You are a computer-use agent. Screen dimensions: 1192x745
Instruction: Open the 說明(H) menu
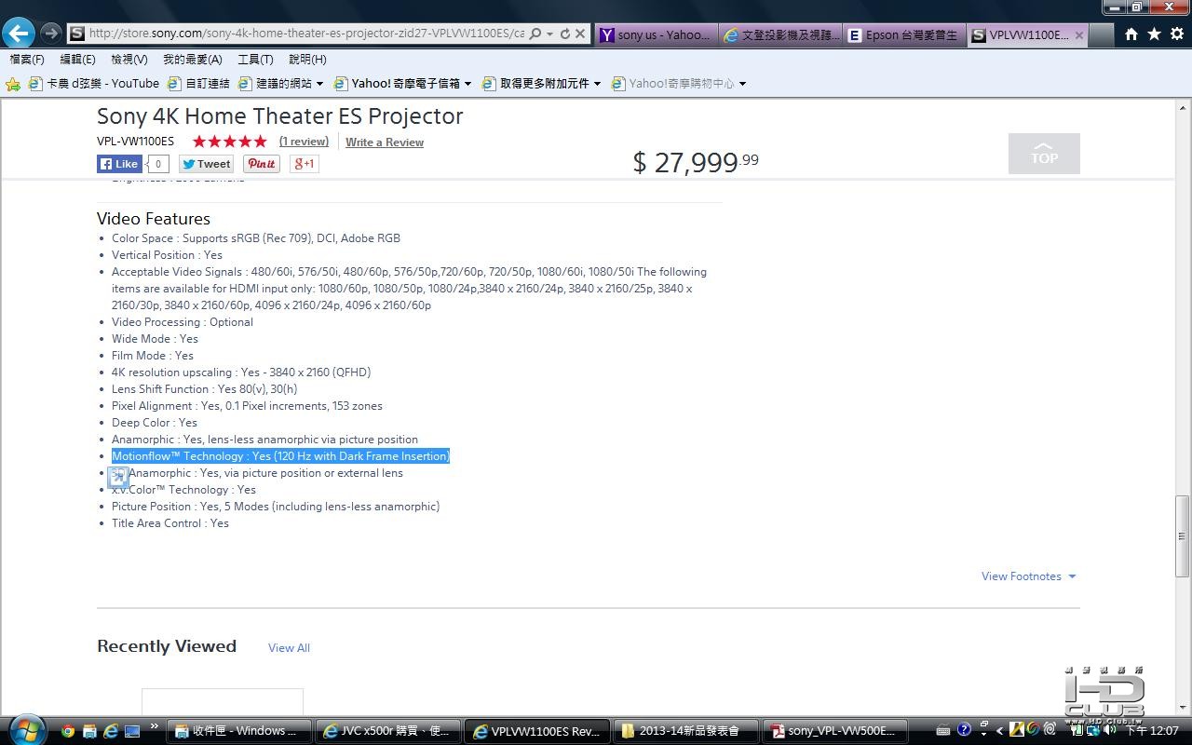[307, 60]
